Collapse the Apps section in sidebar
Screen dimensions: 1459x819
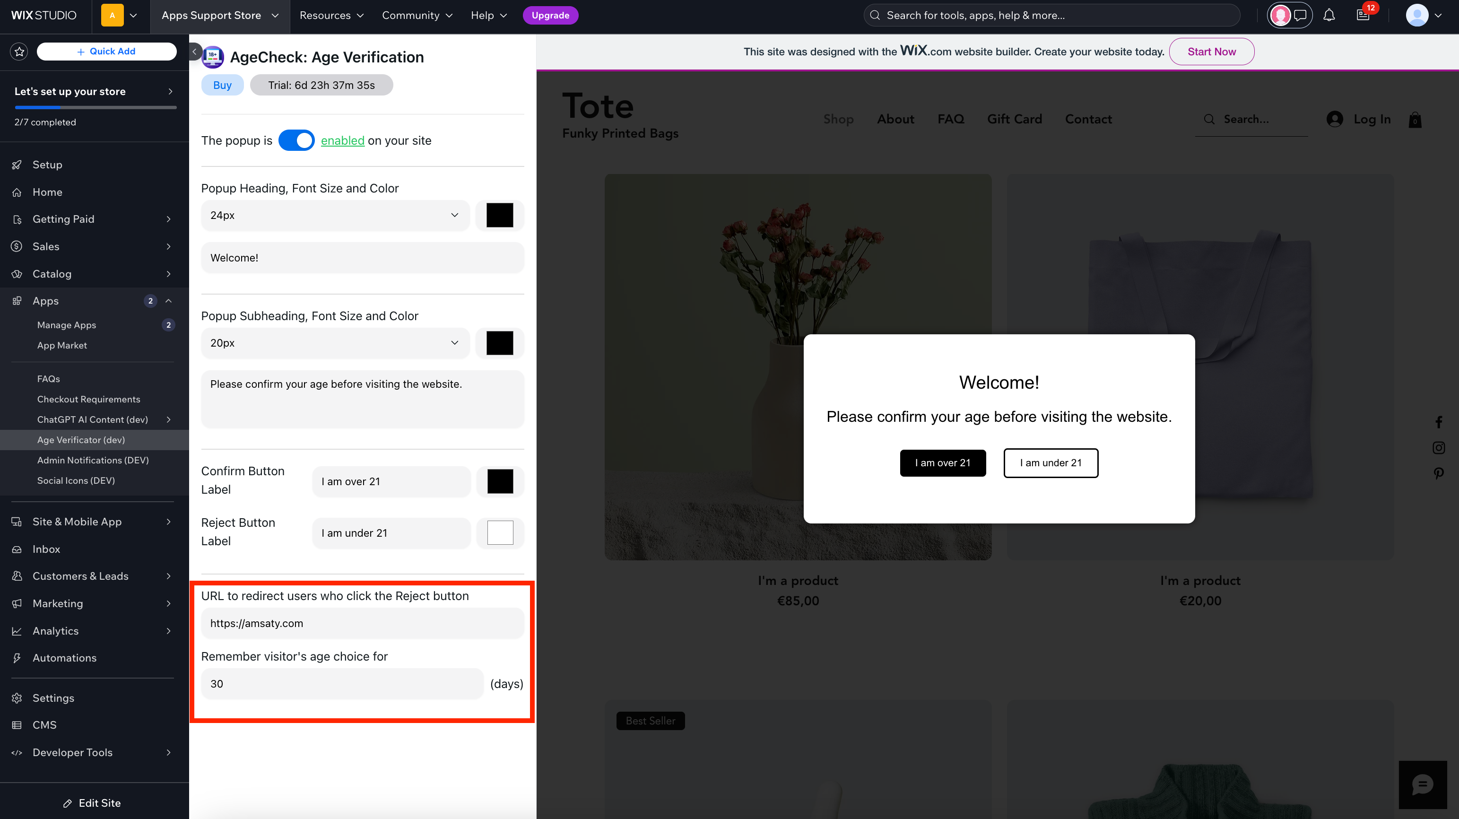click(168, 301)
